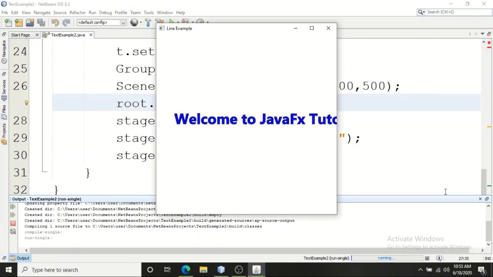493x277 pixels.
Task: Open Windows Task View
Action: point(168,270)
